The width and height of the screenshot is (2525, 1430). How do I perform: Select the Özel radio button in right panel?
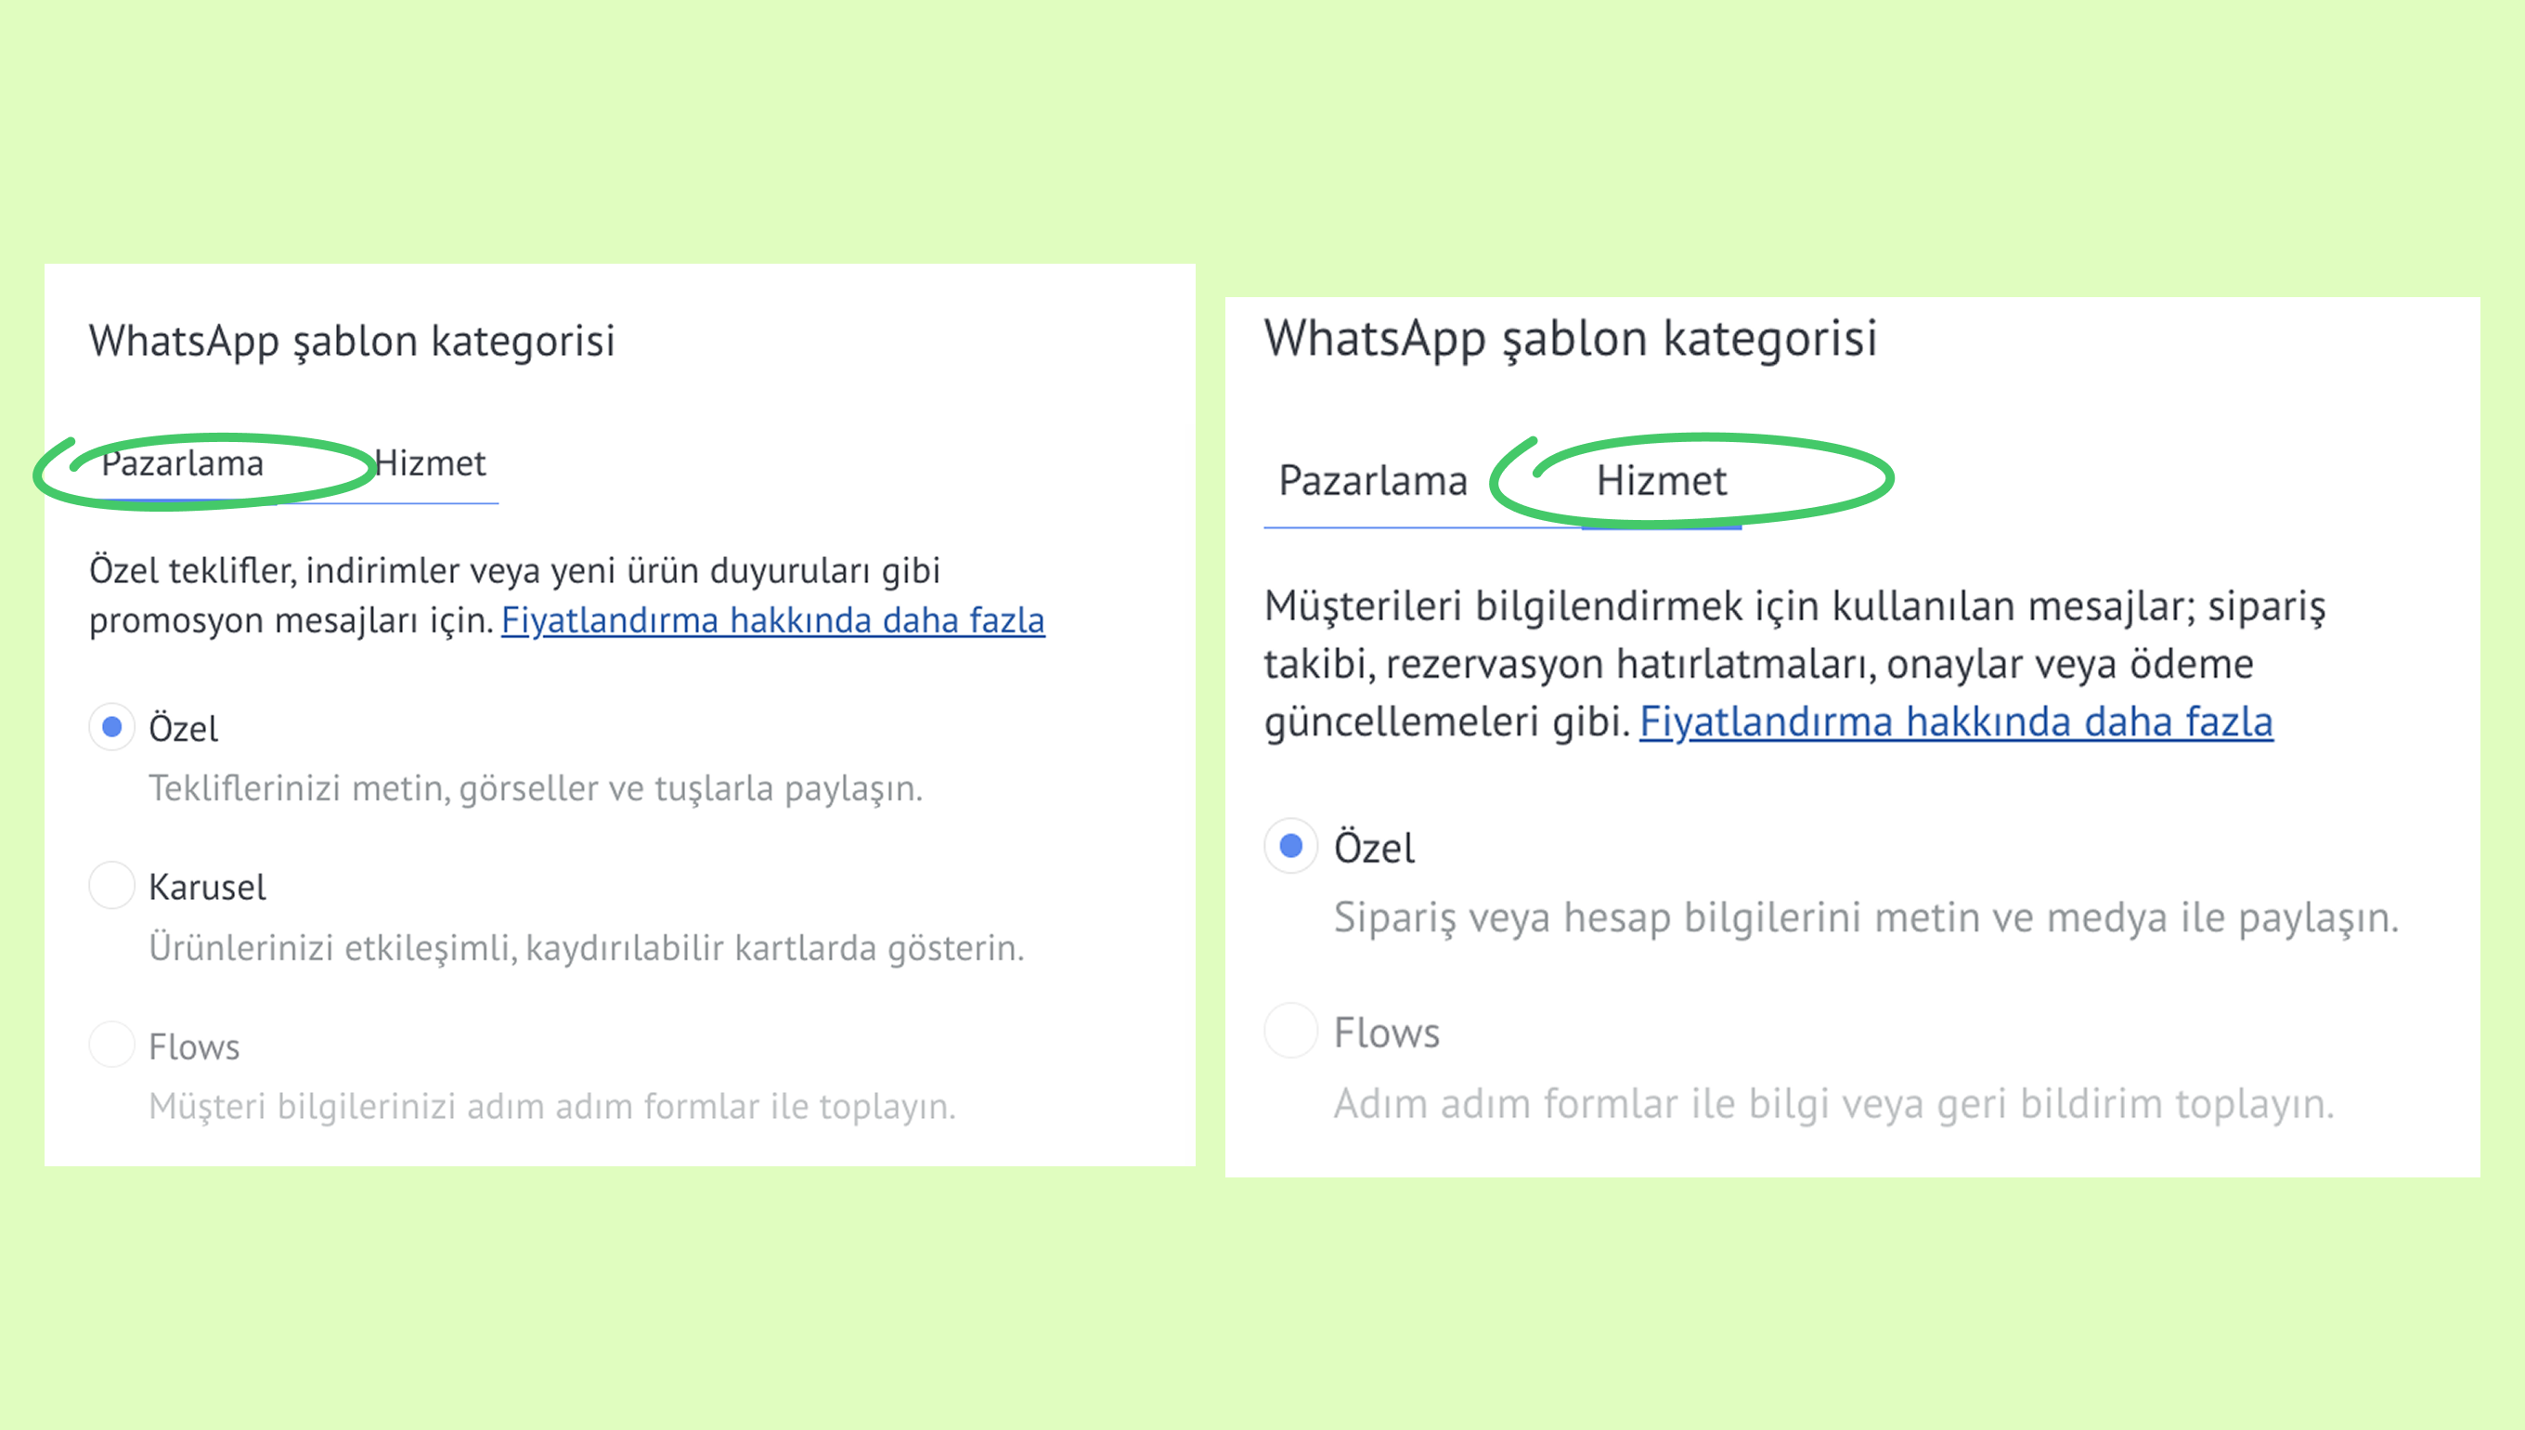1291,846
